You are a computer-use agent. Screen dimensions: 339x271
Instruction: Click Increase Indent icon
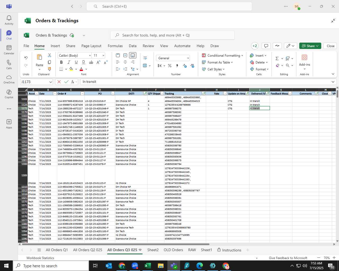click(x=125, y=69)
